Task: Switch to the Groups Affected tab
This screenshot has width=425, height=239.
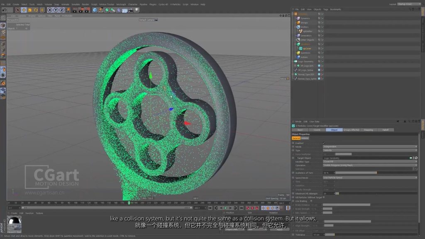Action: point(351,130)
